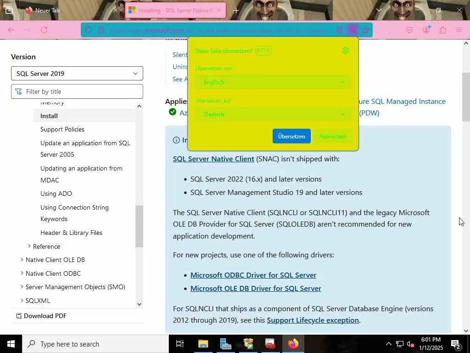Click the tracking protection shield icon
This screenshot has width=470, height=353.
click(x=88, y=30)
